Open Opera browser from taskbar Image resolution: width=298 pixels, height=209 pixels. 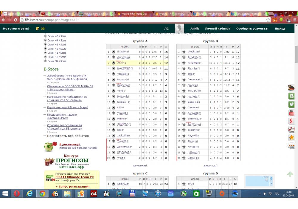pos(17,193)
